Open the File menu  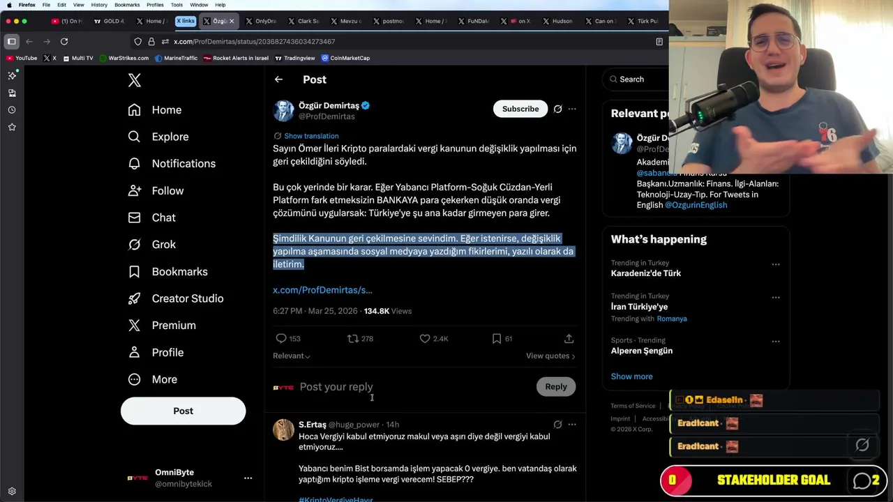pyautogui.click(x=46, y=5)
